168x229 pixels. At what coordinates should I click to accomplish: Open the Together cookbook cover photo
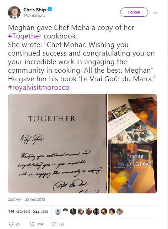click(x=132, y=118)
